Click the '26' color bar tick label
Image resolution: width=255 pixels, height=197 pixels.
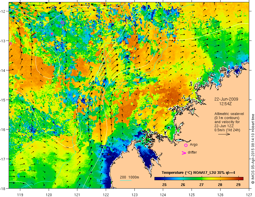click(183, 185)
